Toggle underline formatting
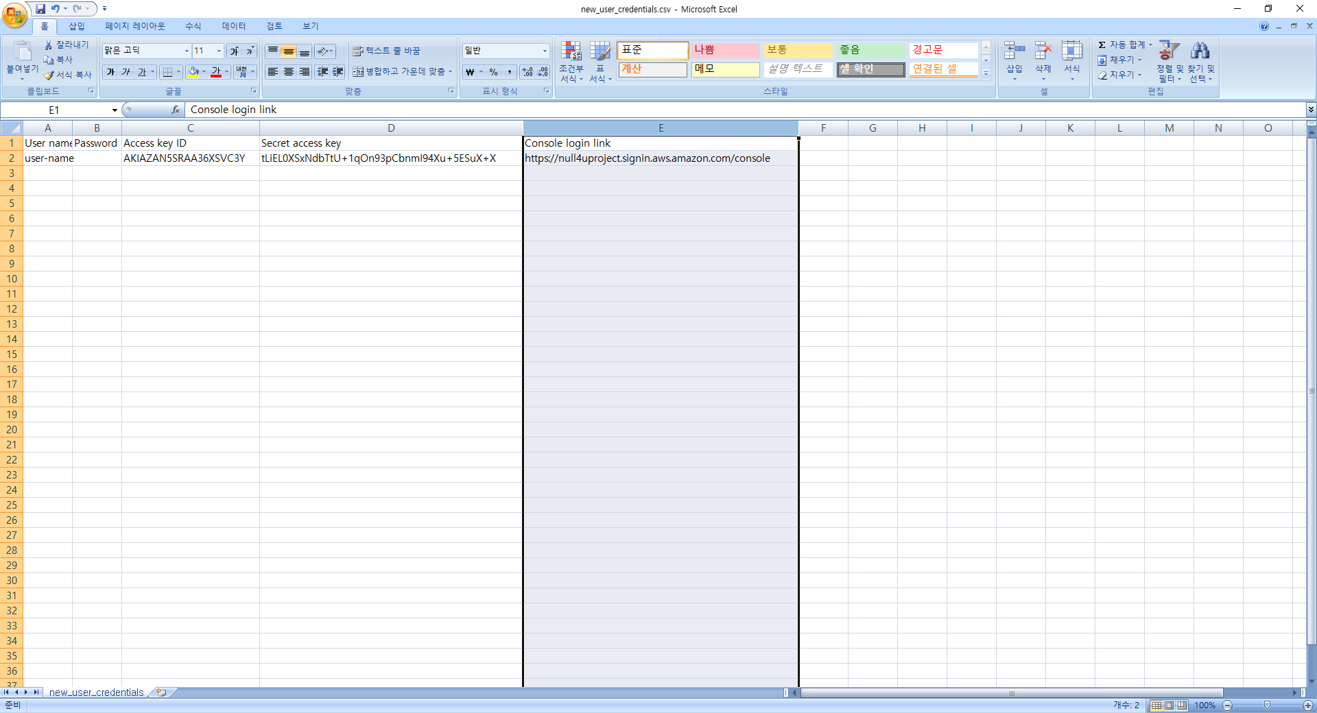 tap(141, 72)
